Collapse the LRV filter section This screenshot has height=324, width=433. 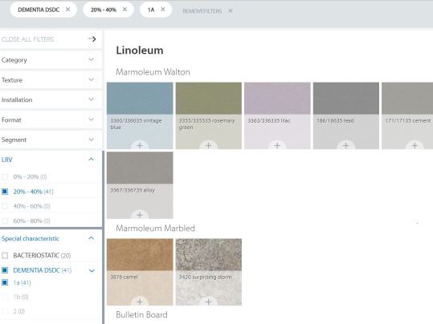[91, 160]
